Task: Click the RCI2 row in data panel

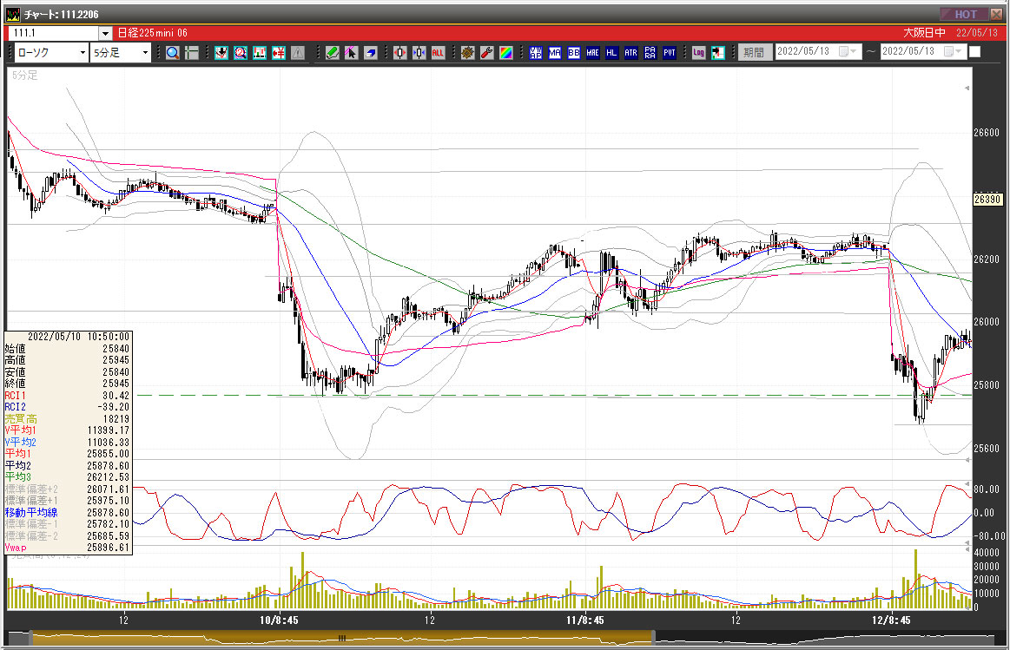Action: tap(67, 407)
